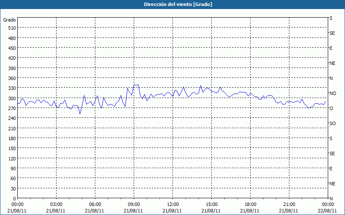Click the 22/08/11 date label
The width and height of the screenshot is (345, 215).
pyautogui.click(x=327, y=210)
